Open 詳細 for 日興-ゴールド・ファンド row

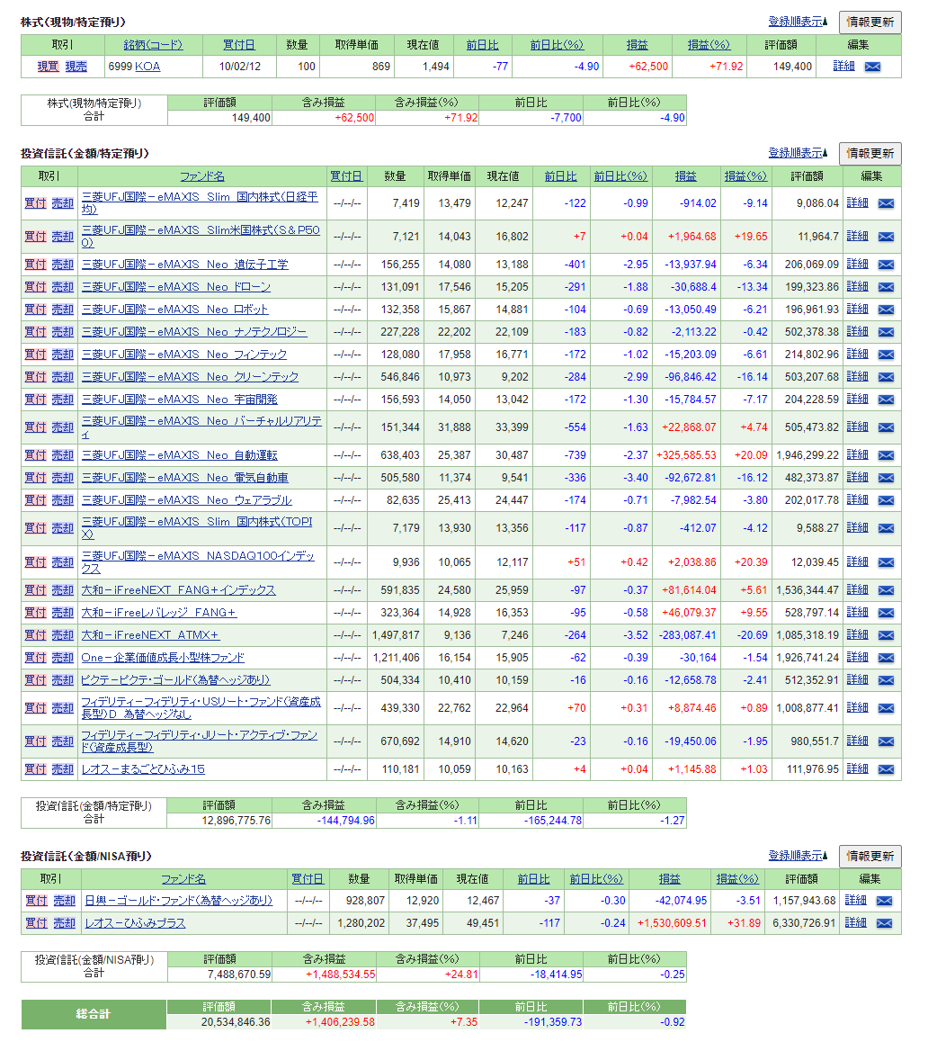tap(856, 900)
